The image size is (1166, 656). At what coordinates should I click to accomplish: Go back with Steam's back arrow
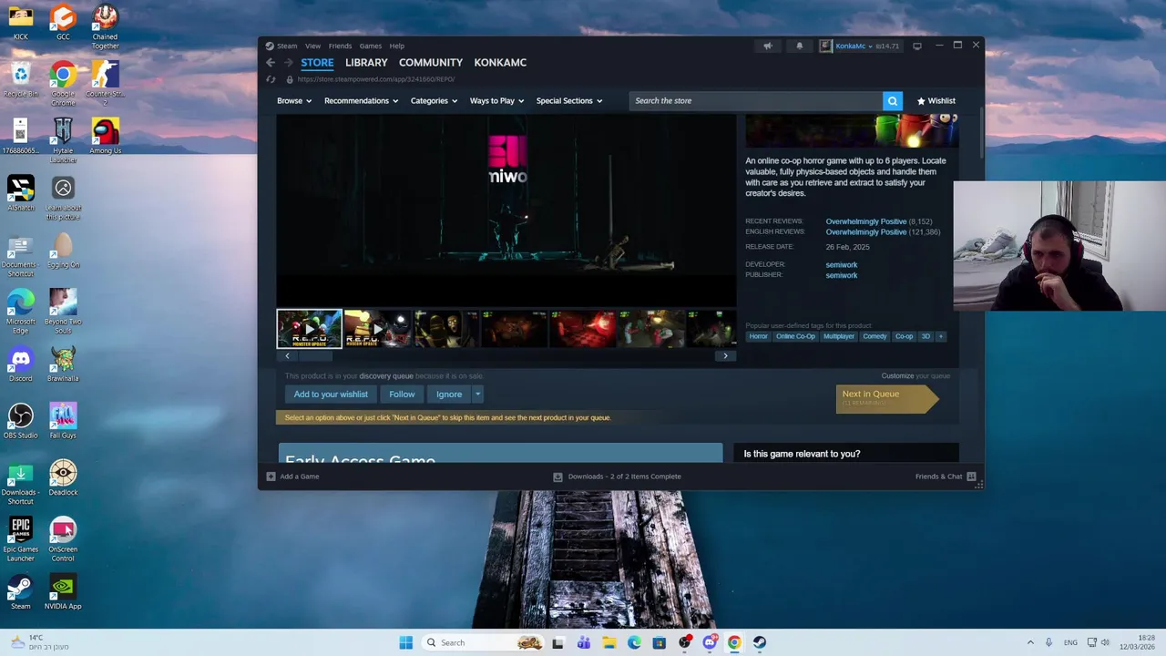pyautogui.click(x=271, y=63)
